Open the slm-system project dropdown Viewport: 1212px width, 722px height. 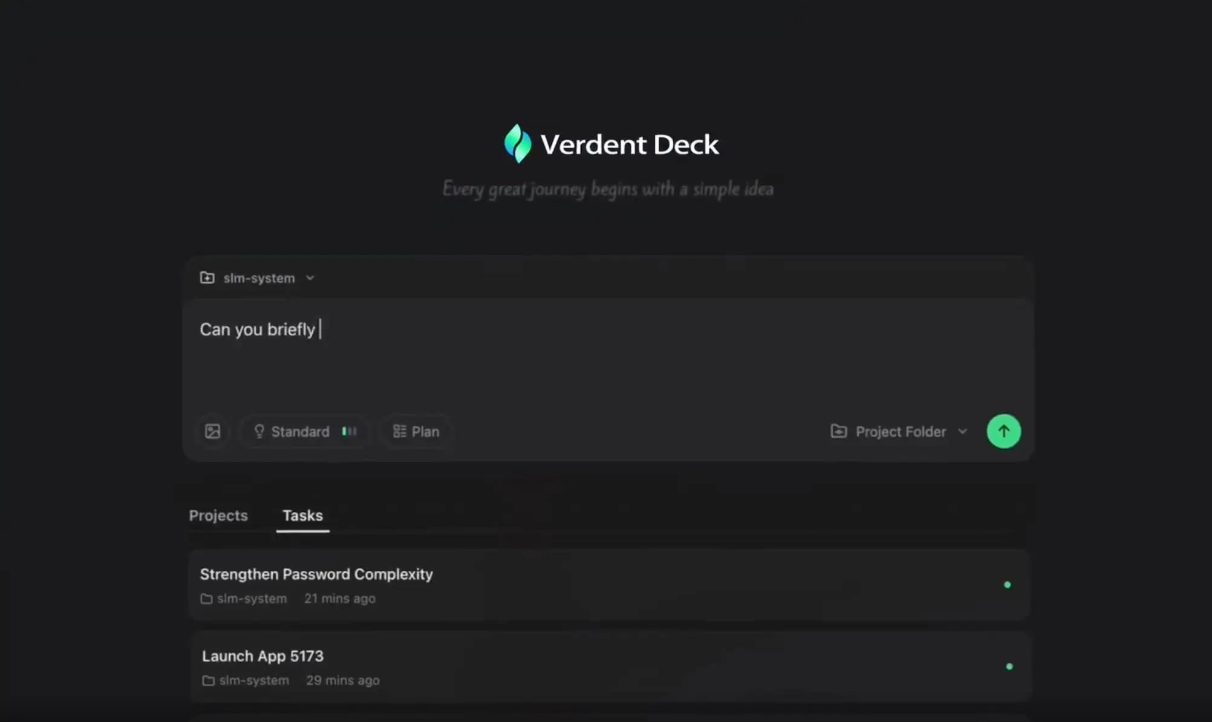click(x=259, y=278)
